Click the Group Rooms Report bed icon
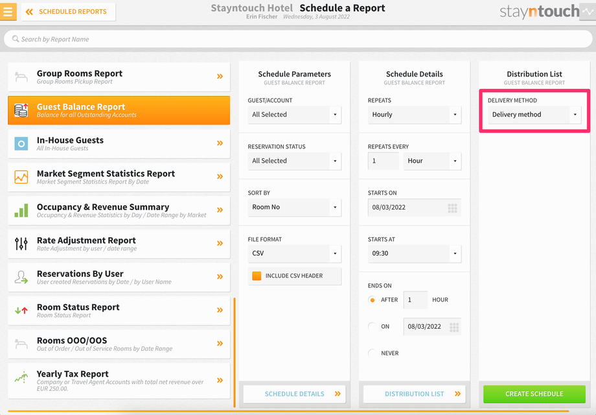Screen dimensions: 596x415 click(x=21, y=77)
